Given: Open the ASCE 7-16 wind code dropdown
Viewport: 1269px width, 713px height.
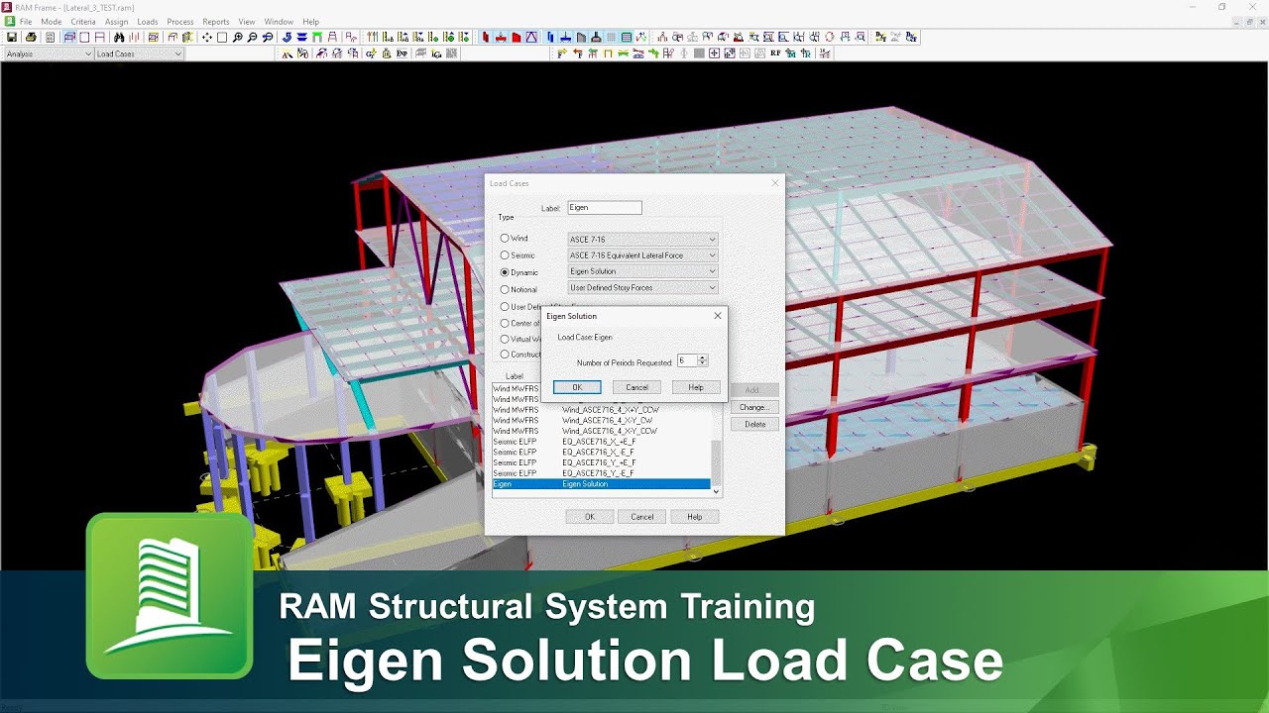Looking at the screenshot, I should click(642, 239).
